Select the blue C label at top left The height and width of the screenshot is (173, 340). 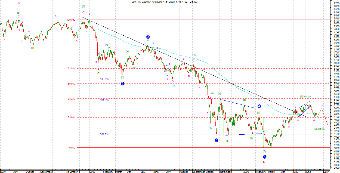pyautogui.click(x=18, y=9)
